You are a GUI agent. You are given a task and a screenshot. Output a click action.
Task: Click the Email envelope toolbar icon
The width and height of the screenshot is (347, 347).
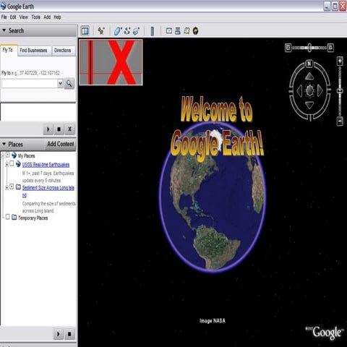169,30
